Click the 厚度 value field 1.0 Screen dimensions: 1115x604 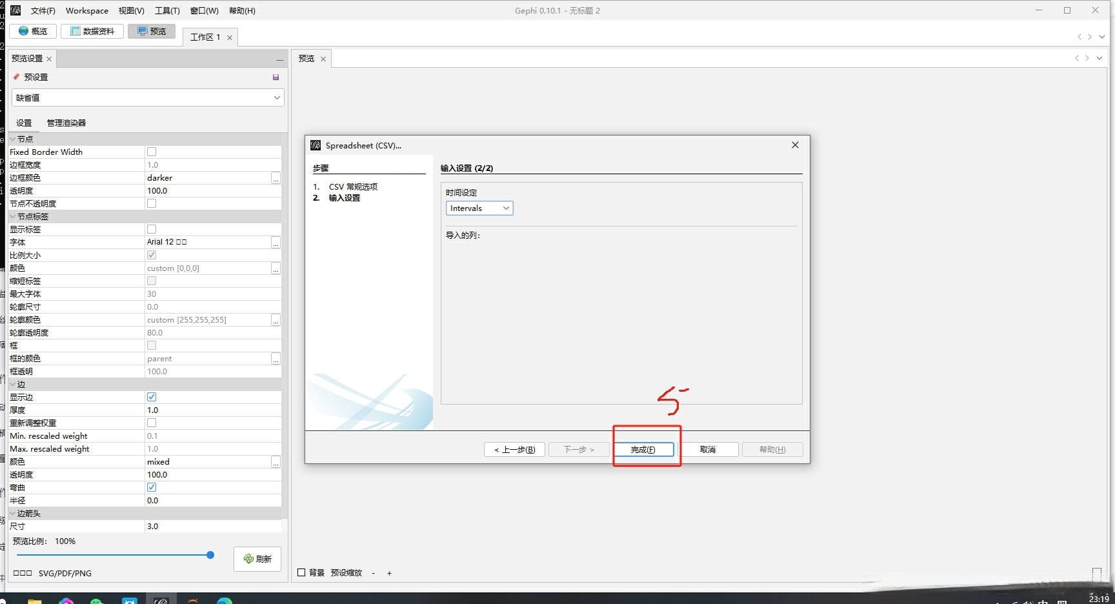point(213,410)
